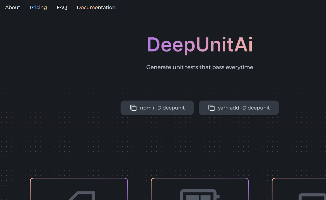Go to the Pricing page
326x200 pixels.
click(38, 7)
